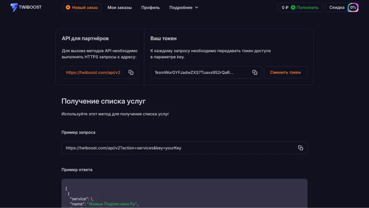
Task: Click the https://twiboost.com/api/v2 link
Action: tap(93, 72)
